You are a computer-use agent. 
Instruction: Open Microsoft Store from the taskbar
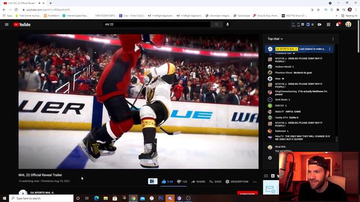click(115, 198)
